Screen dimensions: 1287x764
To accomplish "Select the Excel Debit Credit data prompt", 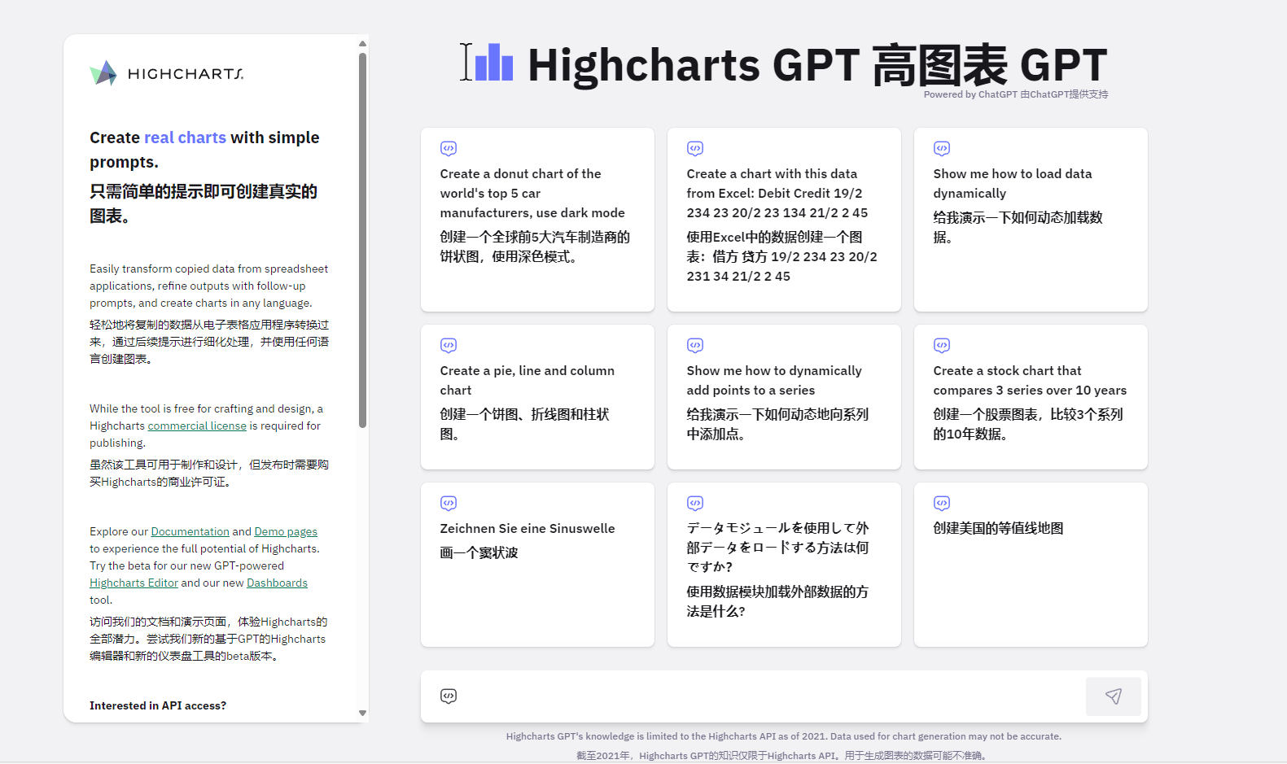I will (784, 220).
